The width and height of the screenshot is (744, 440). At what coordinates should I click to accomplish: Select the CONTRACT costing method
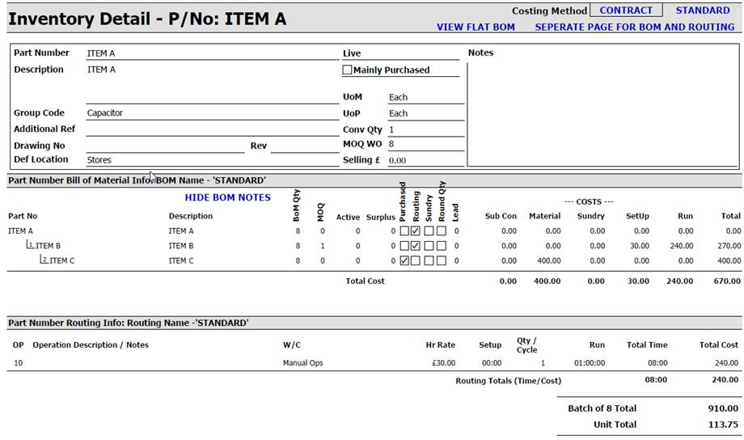625,11
